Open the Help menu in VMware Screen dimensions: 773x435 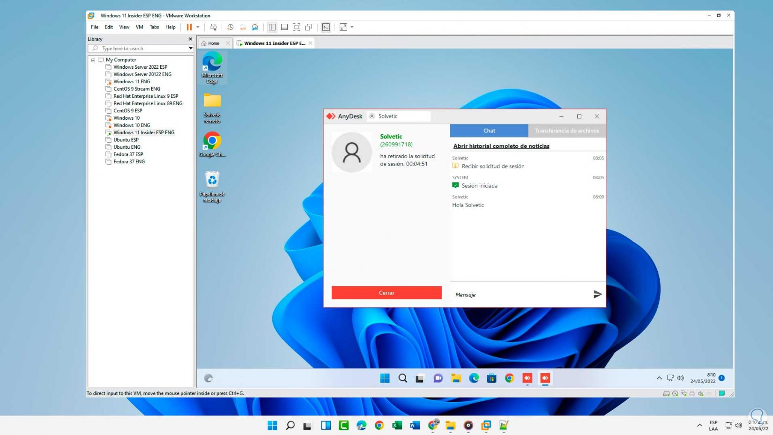pyautogui.click(x=171, y=27)
